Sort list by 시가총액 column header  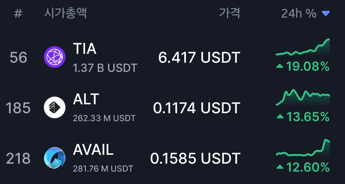pos(65,13)
